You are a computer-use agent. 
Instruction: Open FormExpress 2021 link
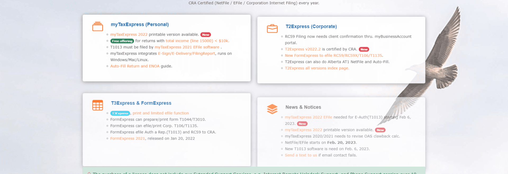click(x=128, y=138)
